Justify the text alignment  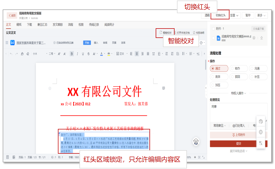tap(148, 54)
